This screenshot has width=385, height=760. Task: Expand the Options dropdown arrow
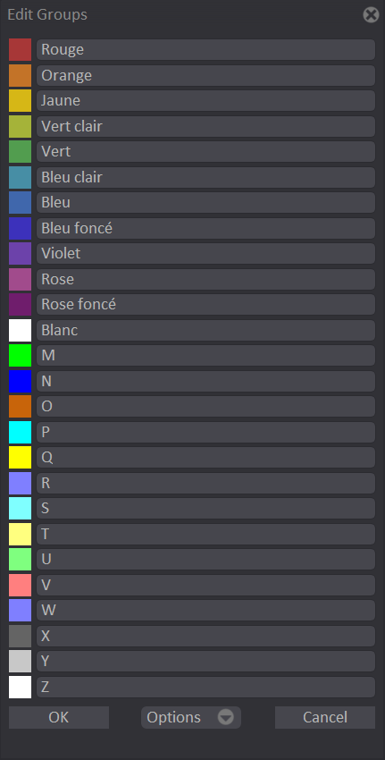226,717
